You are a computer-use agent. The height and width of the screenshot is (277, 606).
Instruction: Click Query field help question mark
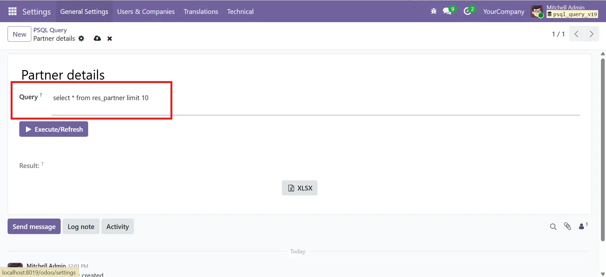[41, 95]
